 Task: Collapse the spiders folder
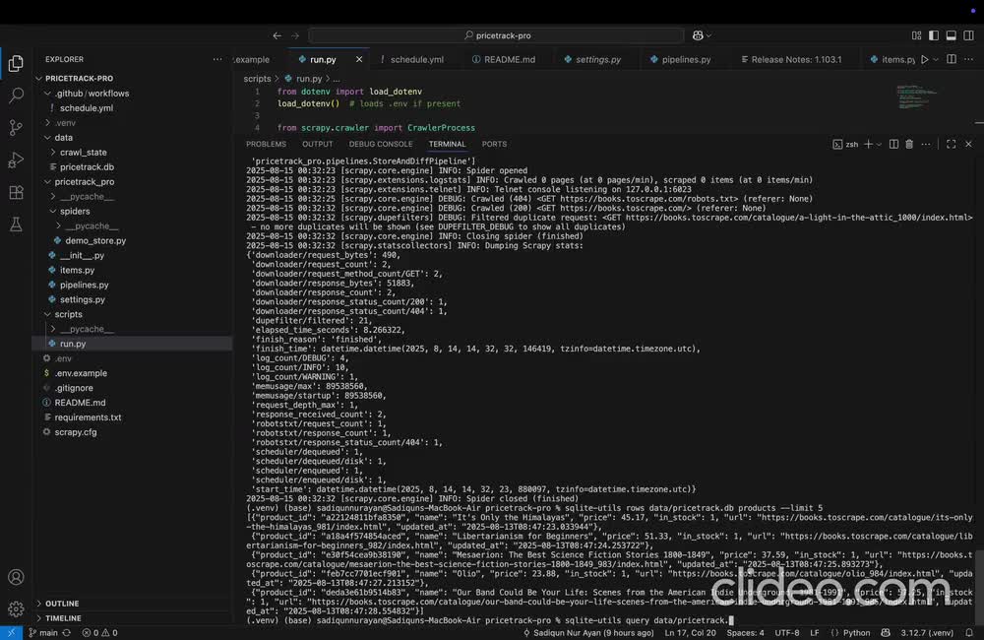coord(133,211)
